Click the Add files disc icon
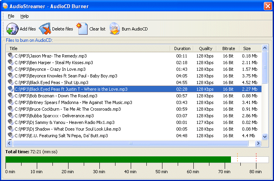 [12, 29]
